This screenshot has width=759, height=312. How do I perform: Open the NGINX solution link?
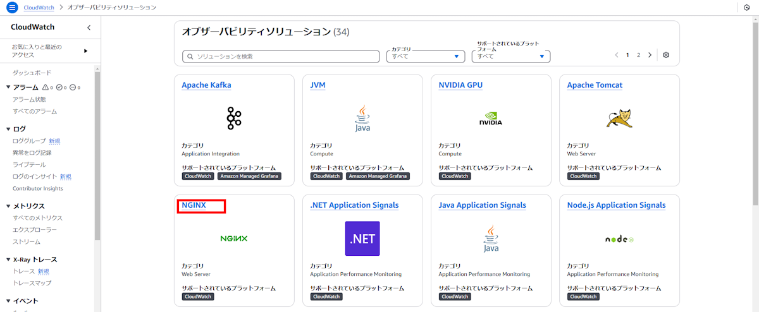click(194, 205)
